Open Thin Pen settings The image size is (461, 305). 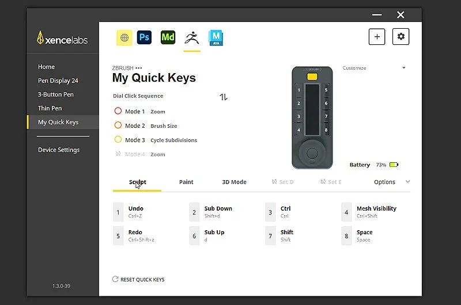(50, 108)
